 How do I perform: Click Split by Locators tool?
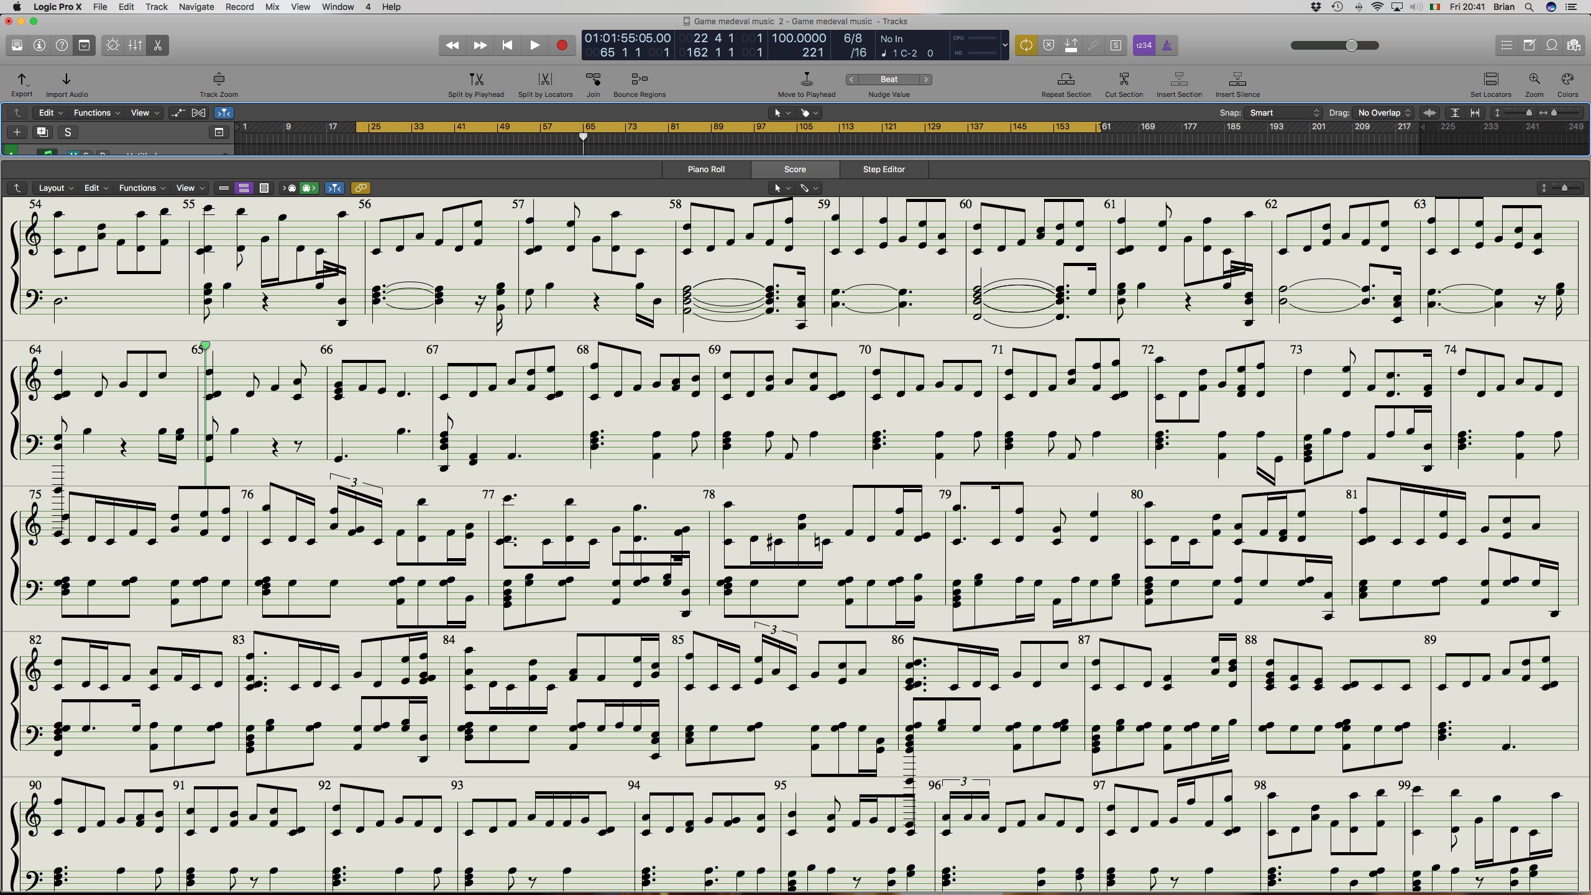(545, 85)
